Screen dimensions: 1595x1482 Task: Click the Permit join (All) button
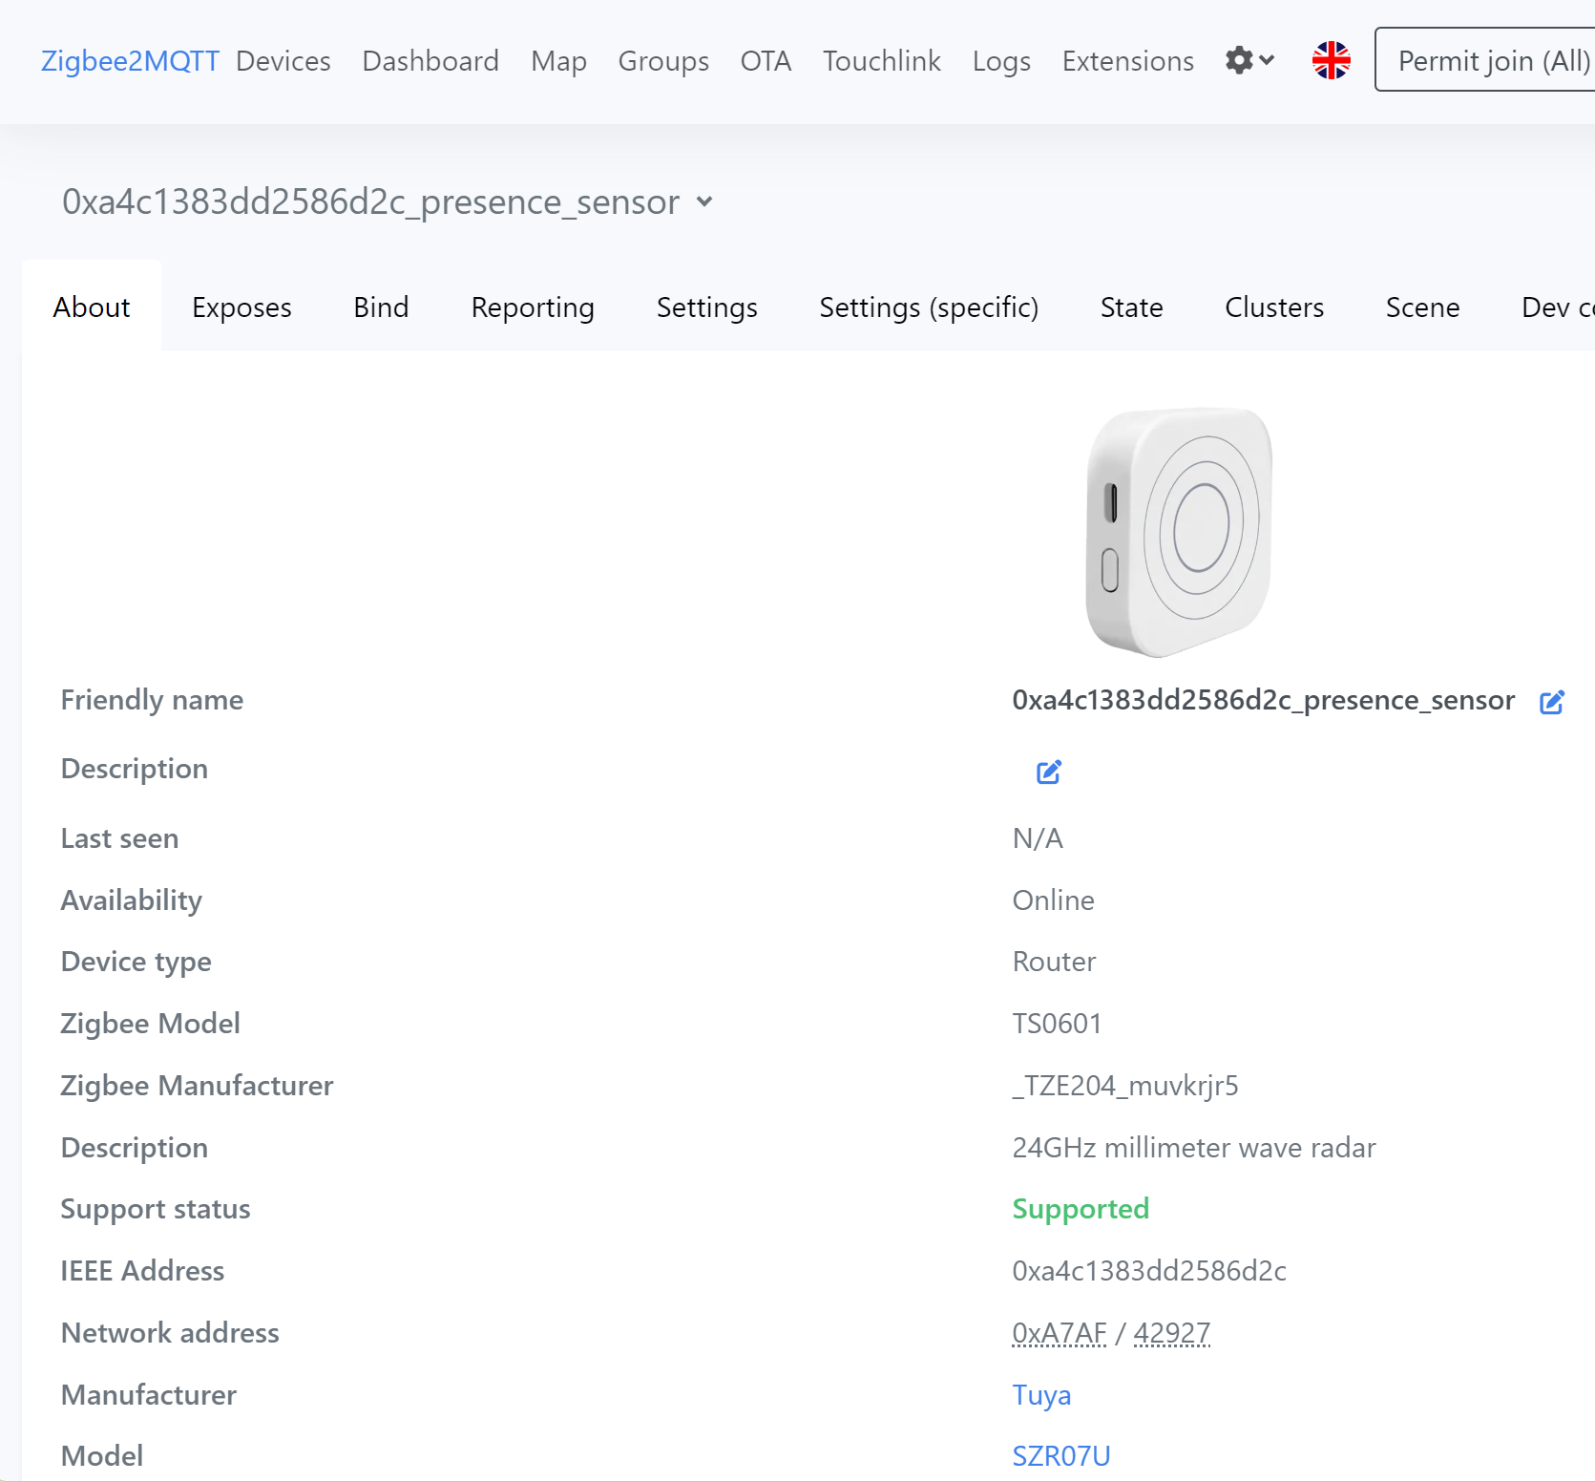[x=1485, y=60]
